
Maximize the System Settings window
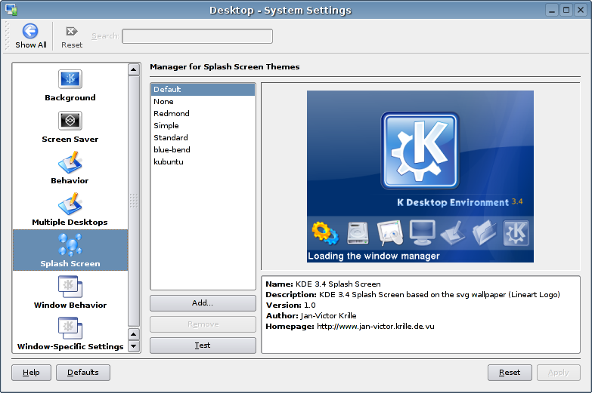[x=566, y=10]
